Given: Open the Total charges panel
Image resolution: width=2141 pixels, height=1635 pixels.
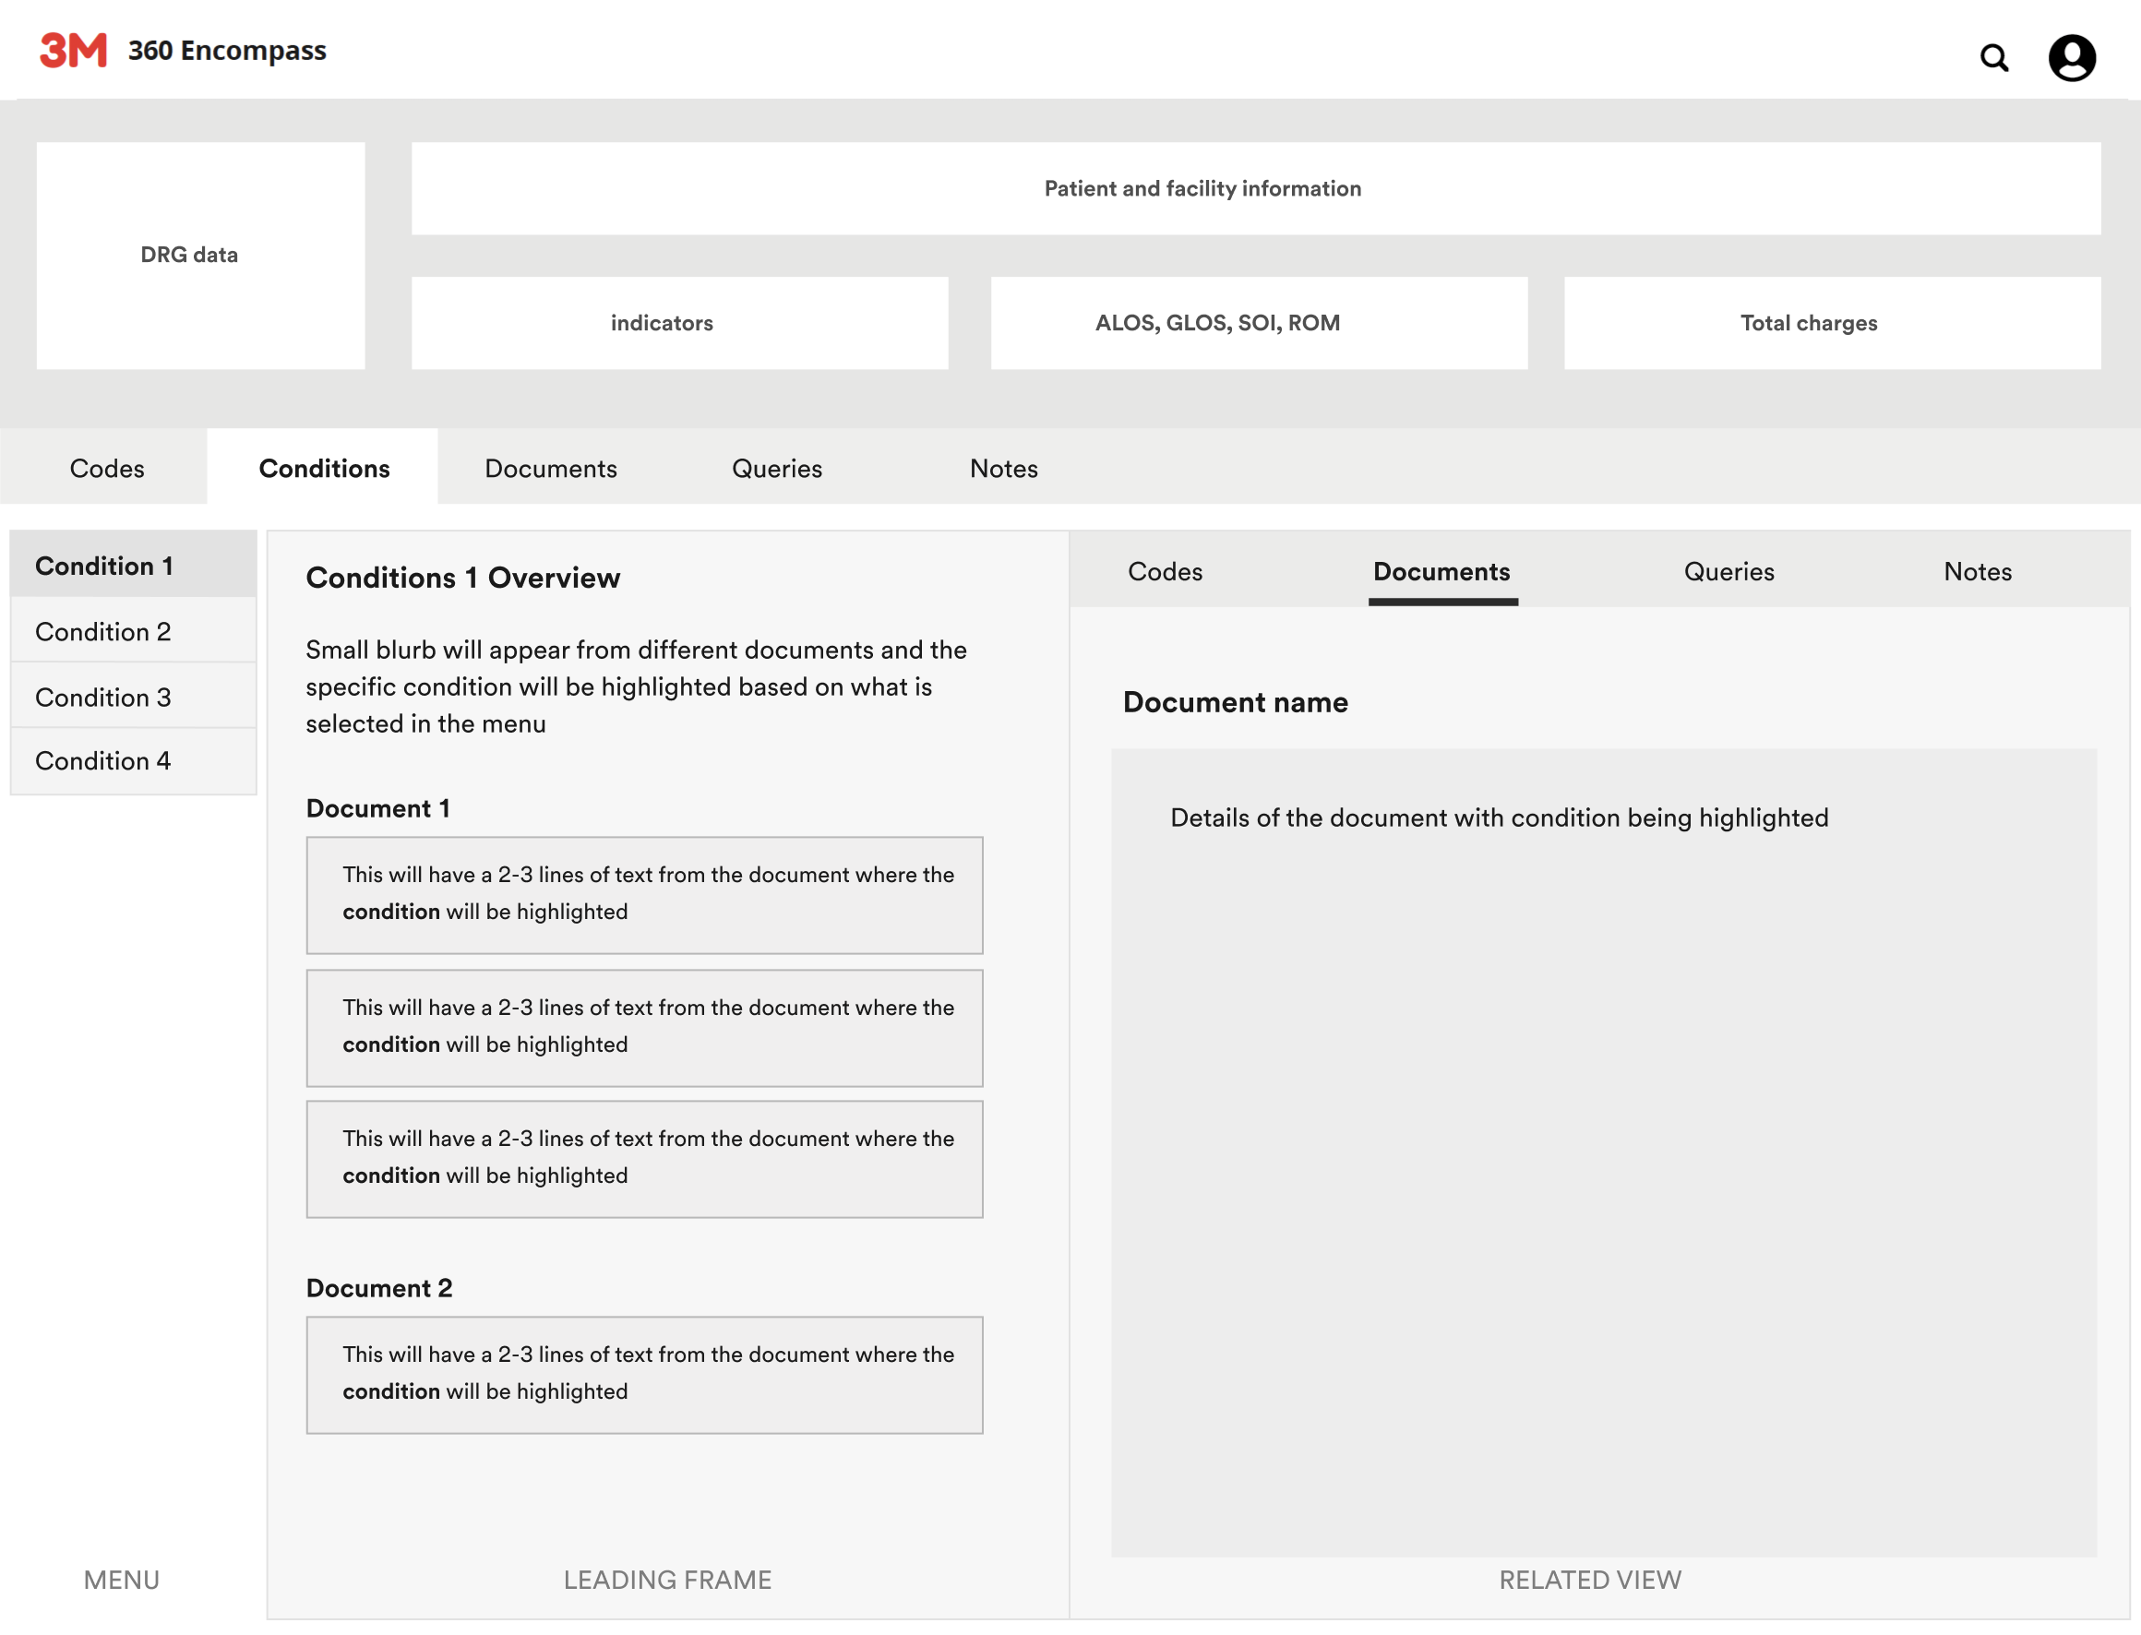Looking at the screenshot, I should click(x=1832, y=322).
